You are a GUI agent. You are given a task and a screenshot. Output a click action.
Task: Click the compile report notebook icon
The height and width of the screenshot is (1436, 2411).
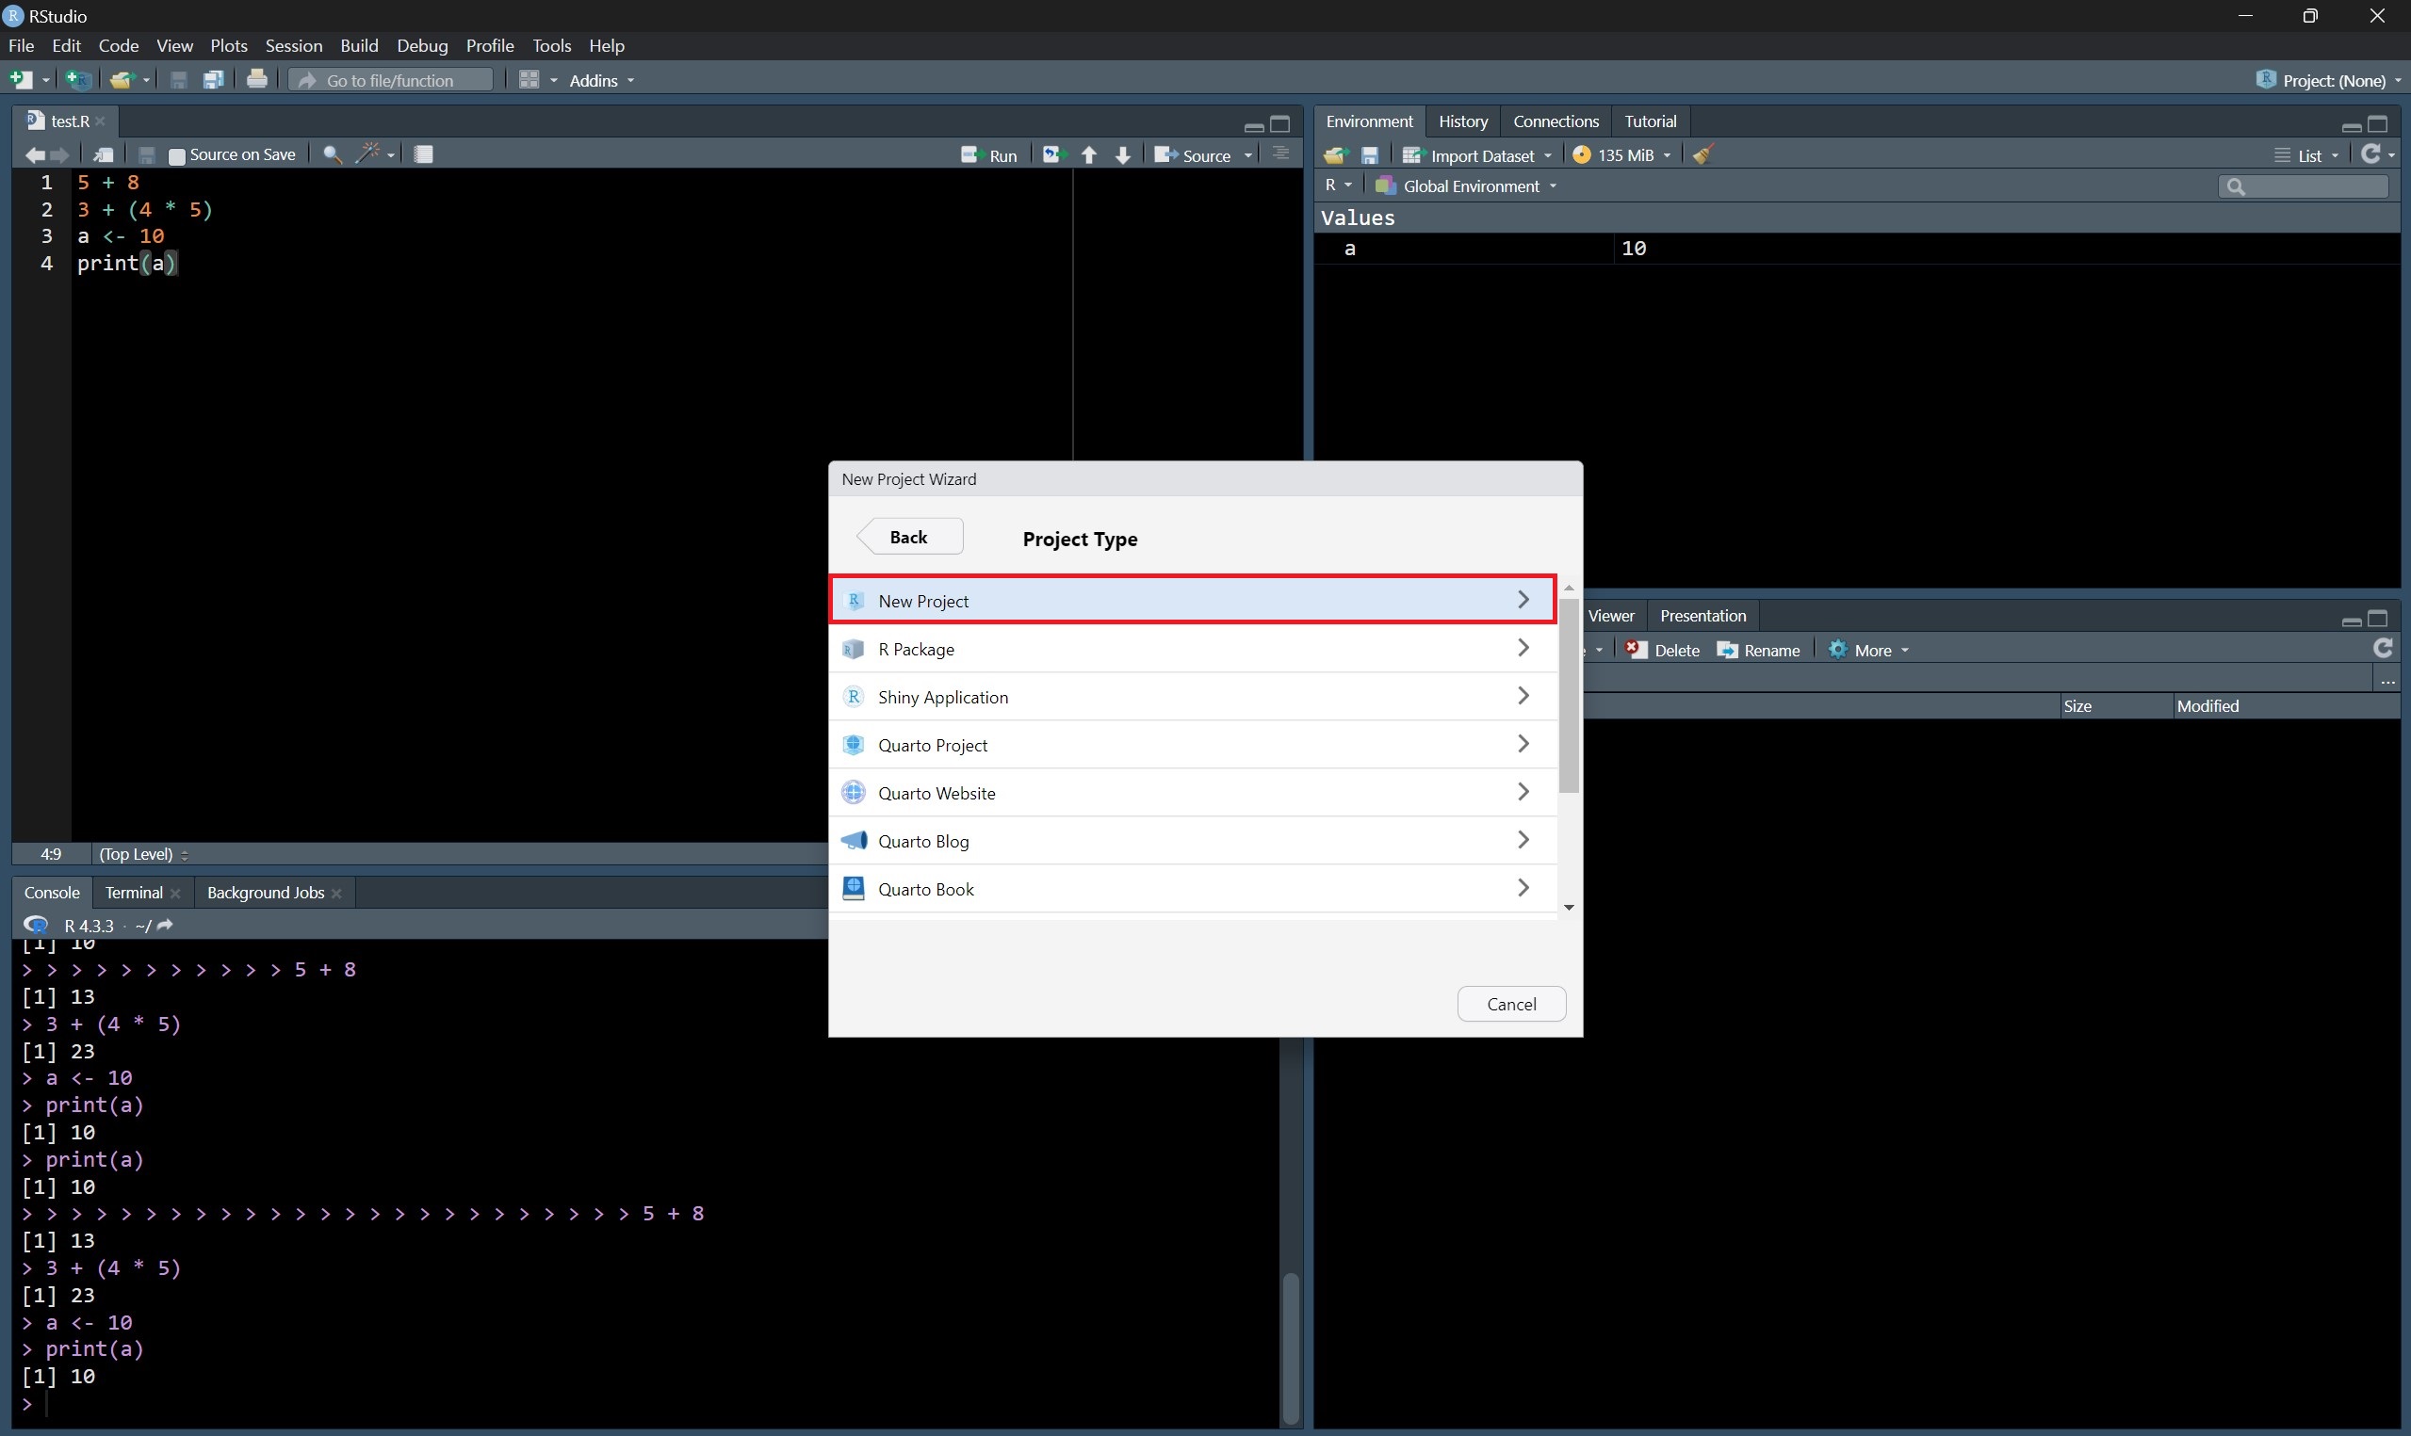coord(423,154)
